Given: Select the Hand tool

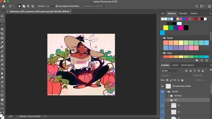Looking at the screenshot, I should pos(2,100).
